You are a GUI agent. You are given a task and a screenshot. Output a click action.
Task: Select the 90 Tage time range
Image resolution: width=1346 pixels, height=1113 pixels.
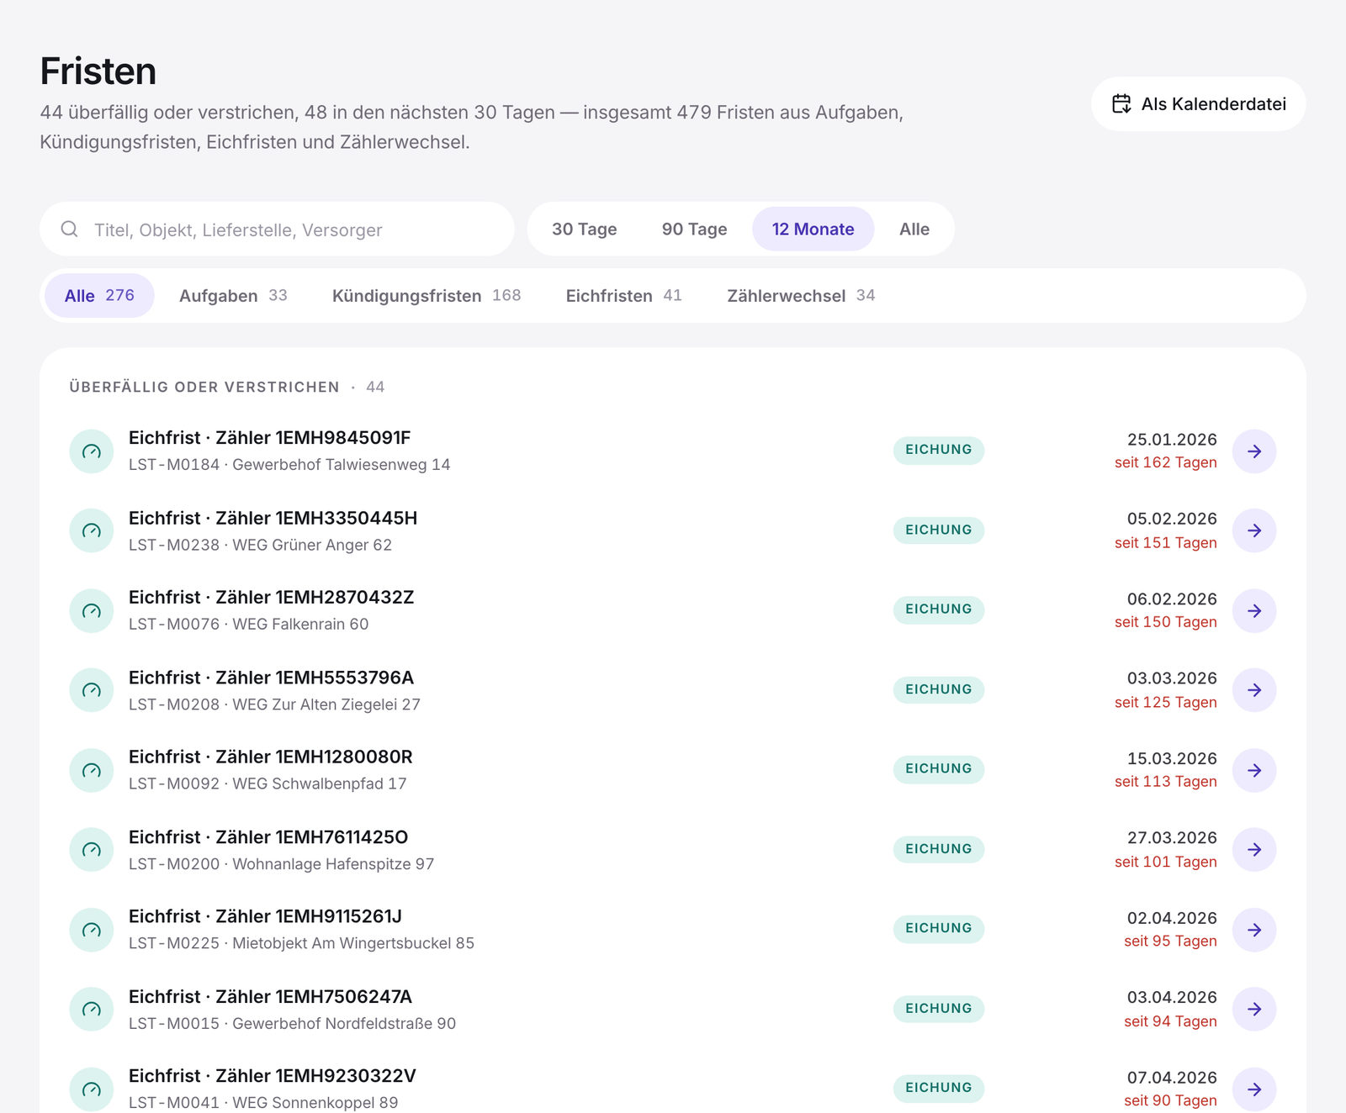[694, 229]
